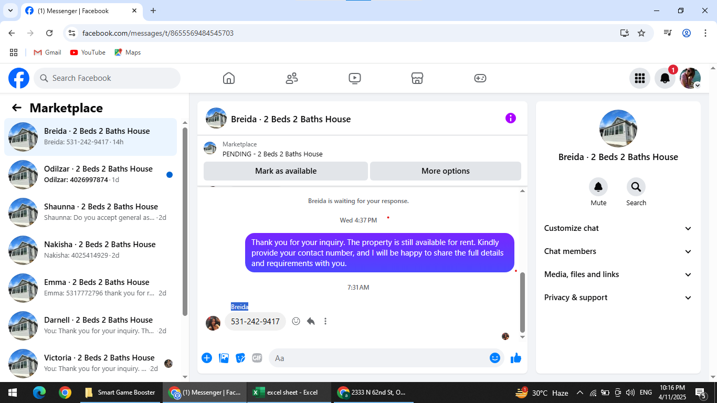
Task: Go back to the previous page in Chrome
Action: [x=12, y=33]
